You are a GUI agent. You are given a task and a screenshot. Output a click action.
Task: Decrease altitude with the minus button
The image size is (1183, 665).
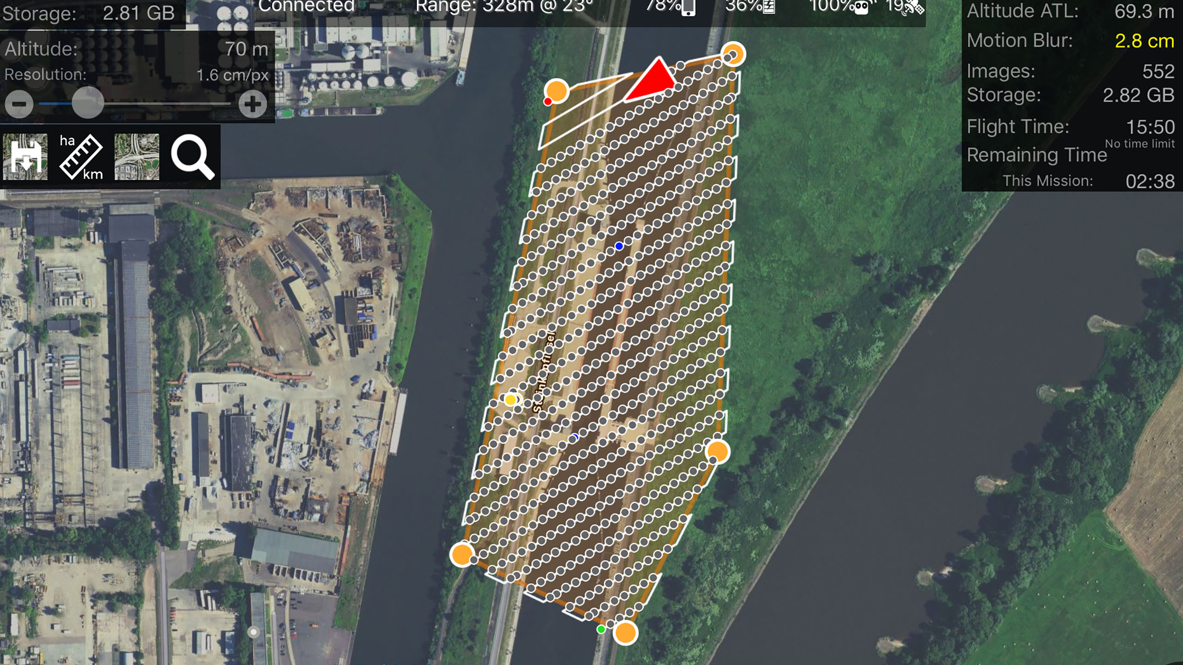pos(19,103)
